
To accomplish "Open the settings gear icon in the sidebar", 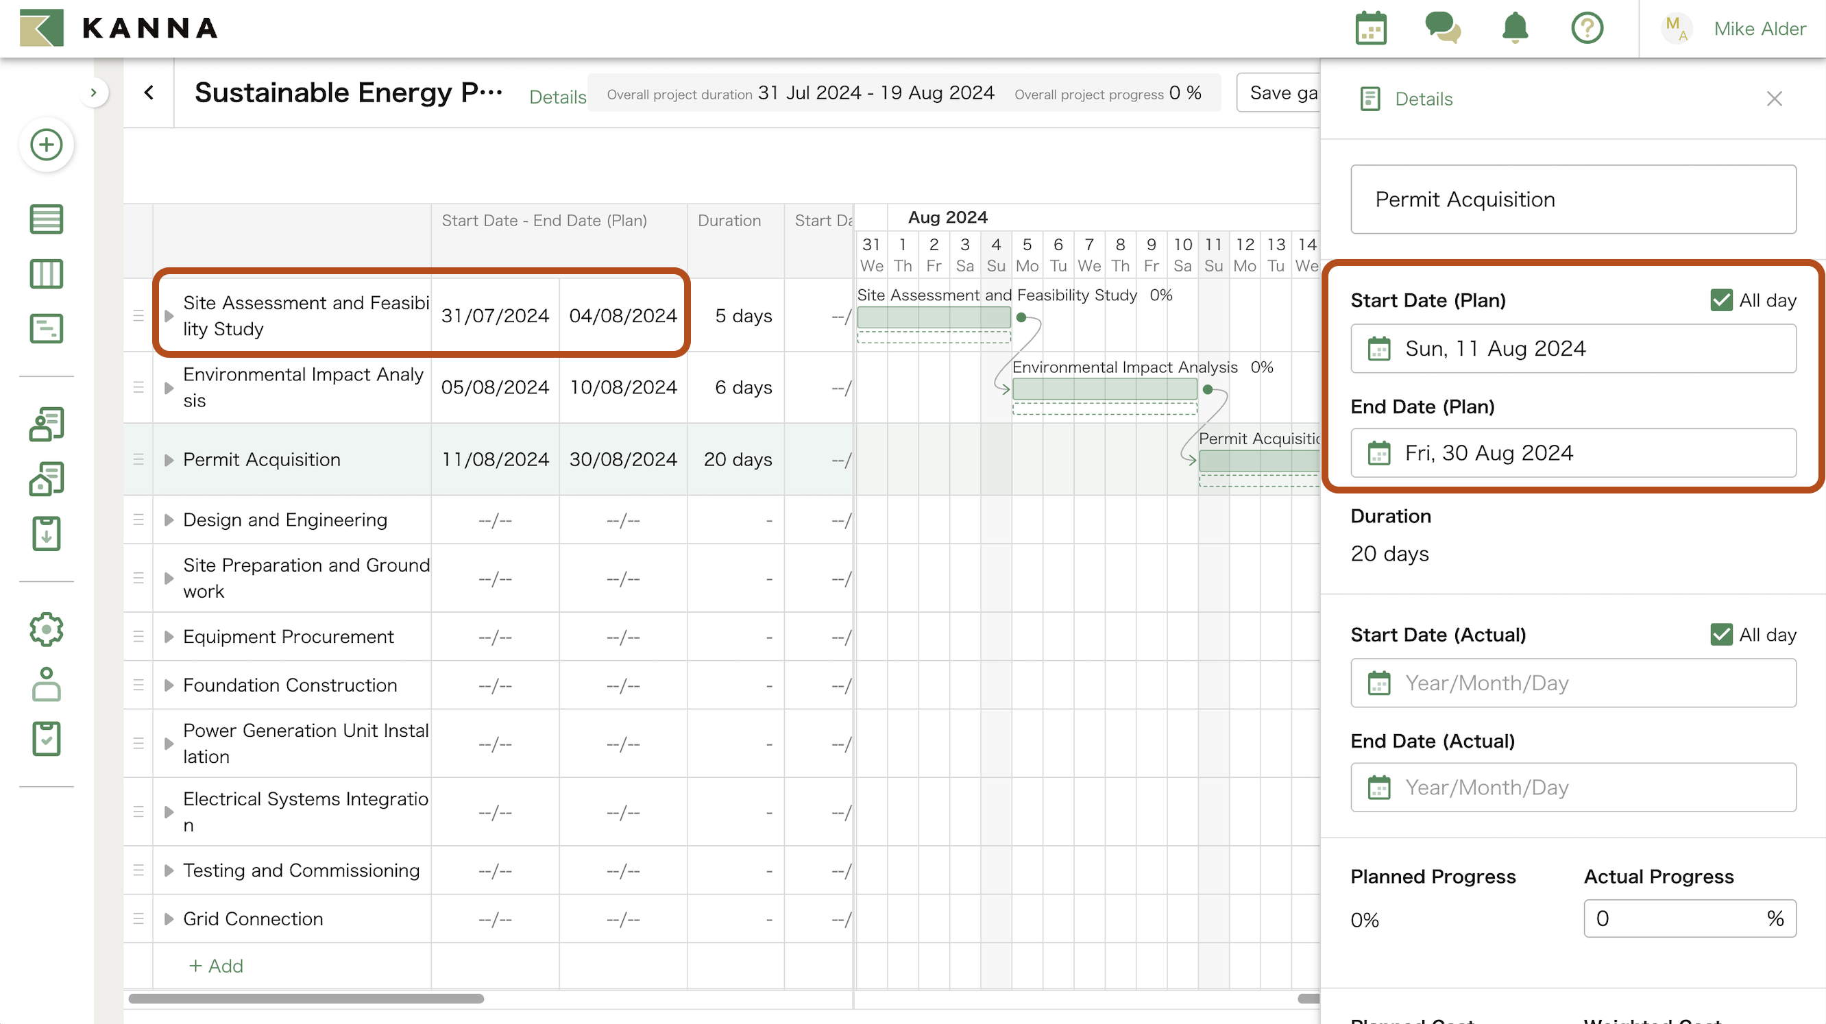I will pyautogui.click(x=47, y=629).
